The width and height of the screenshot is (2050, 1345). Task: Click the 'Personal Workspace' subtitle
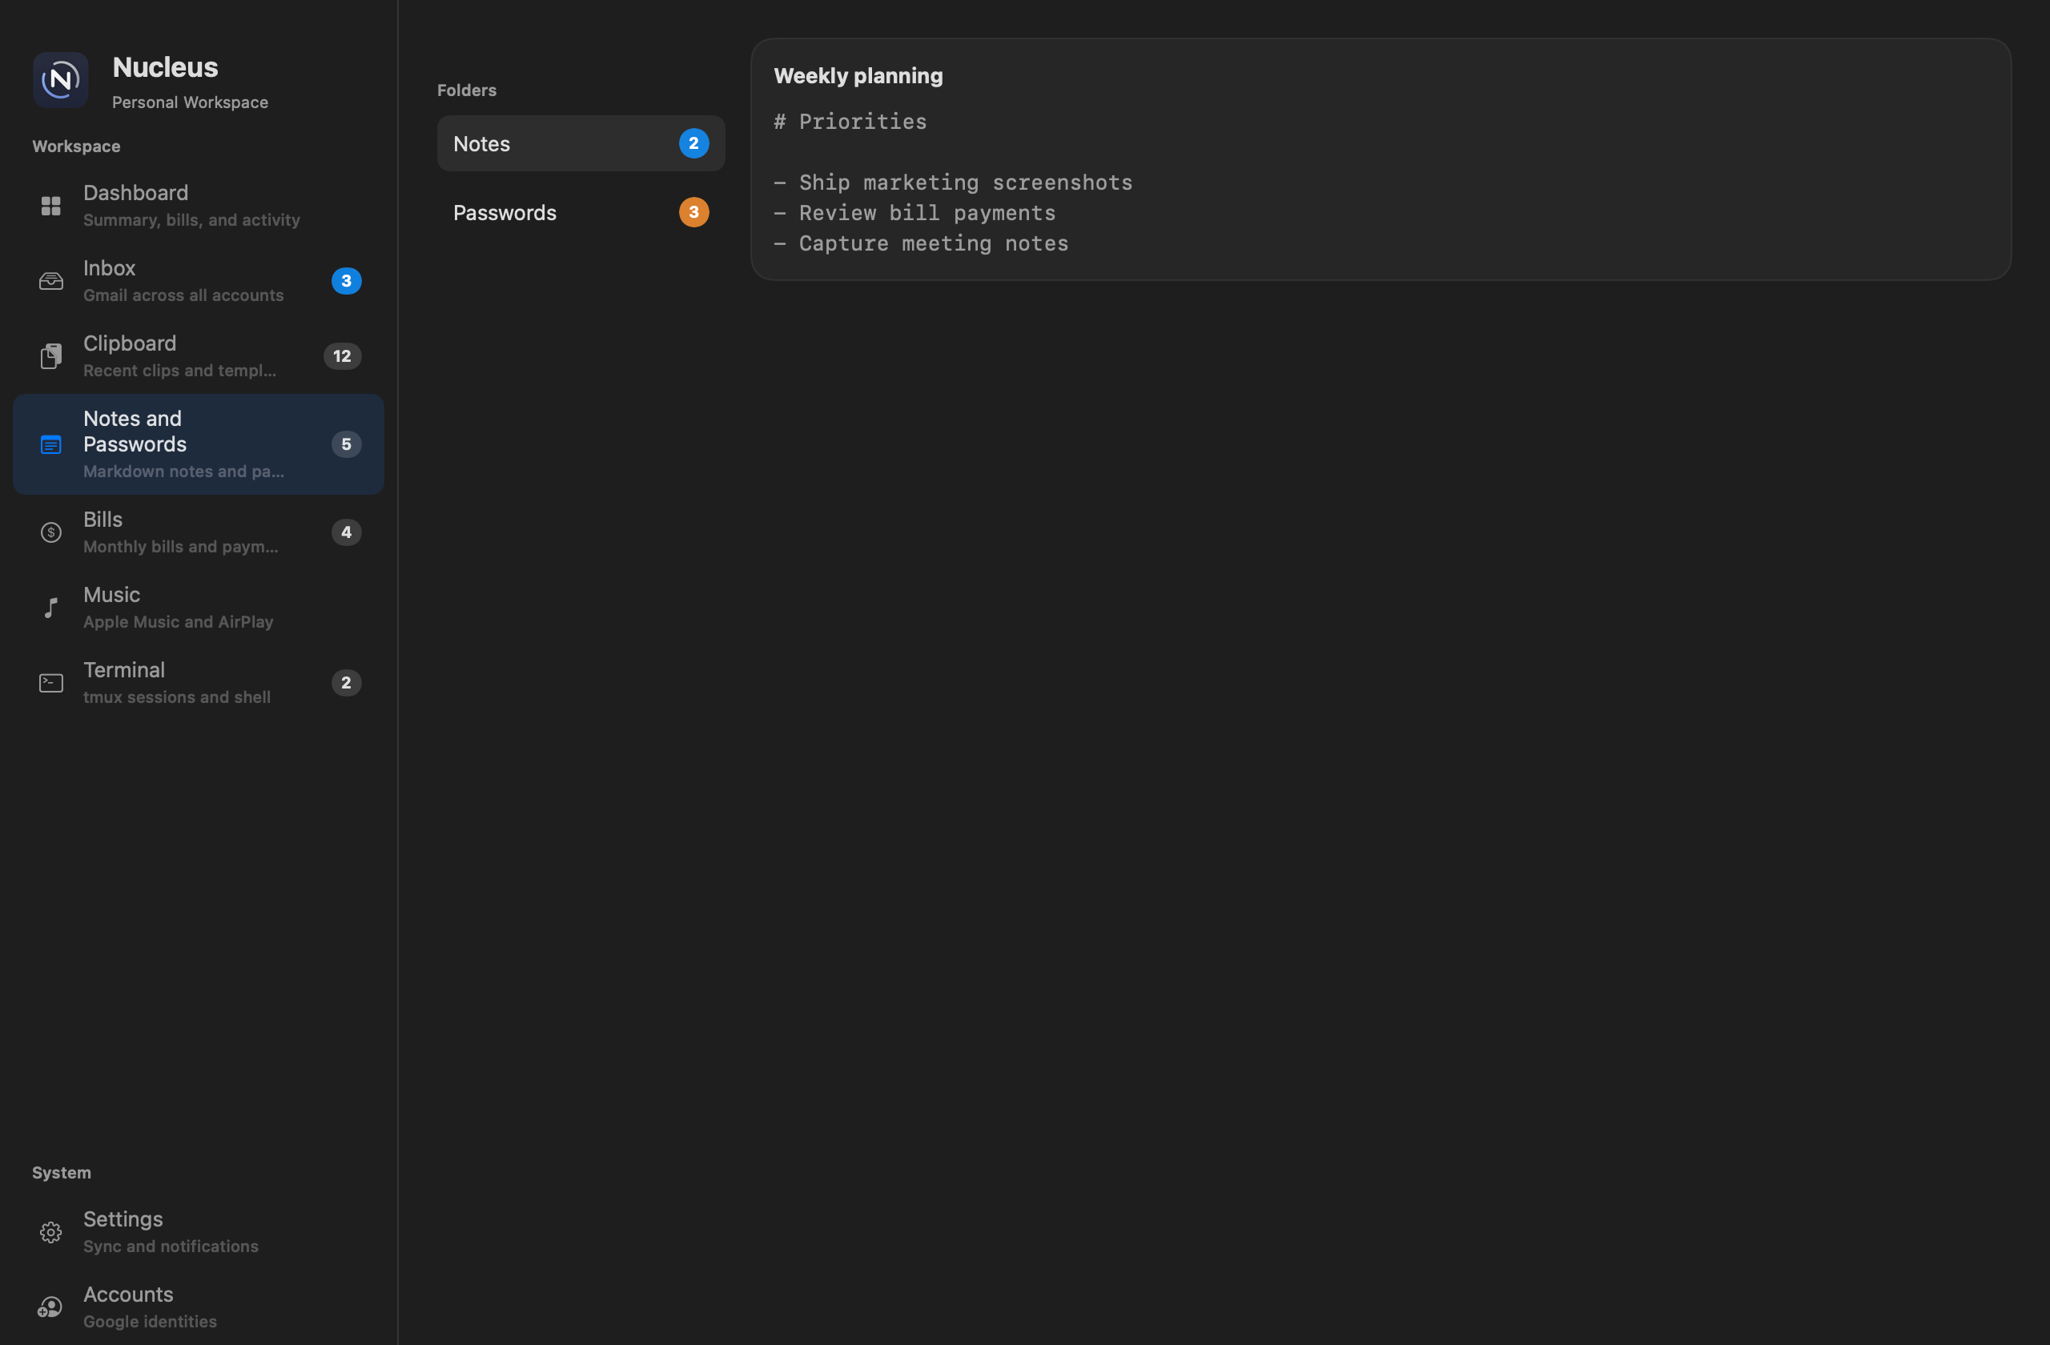(191, 102)
